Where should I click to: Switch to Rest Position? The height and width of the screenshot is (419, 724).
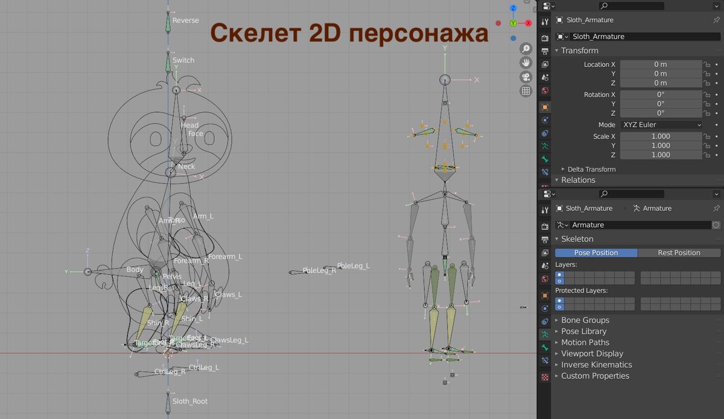[x=679, y=252]
